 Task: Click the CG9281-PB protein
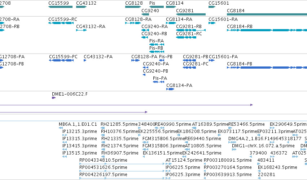point(189,60)
